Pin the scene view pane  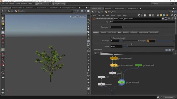(x=75, y=11)
